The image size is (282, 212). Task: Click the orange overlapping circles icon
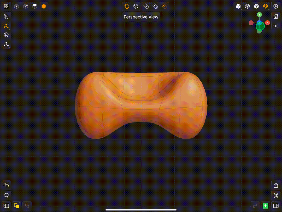tap(164, 6)
